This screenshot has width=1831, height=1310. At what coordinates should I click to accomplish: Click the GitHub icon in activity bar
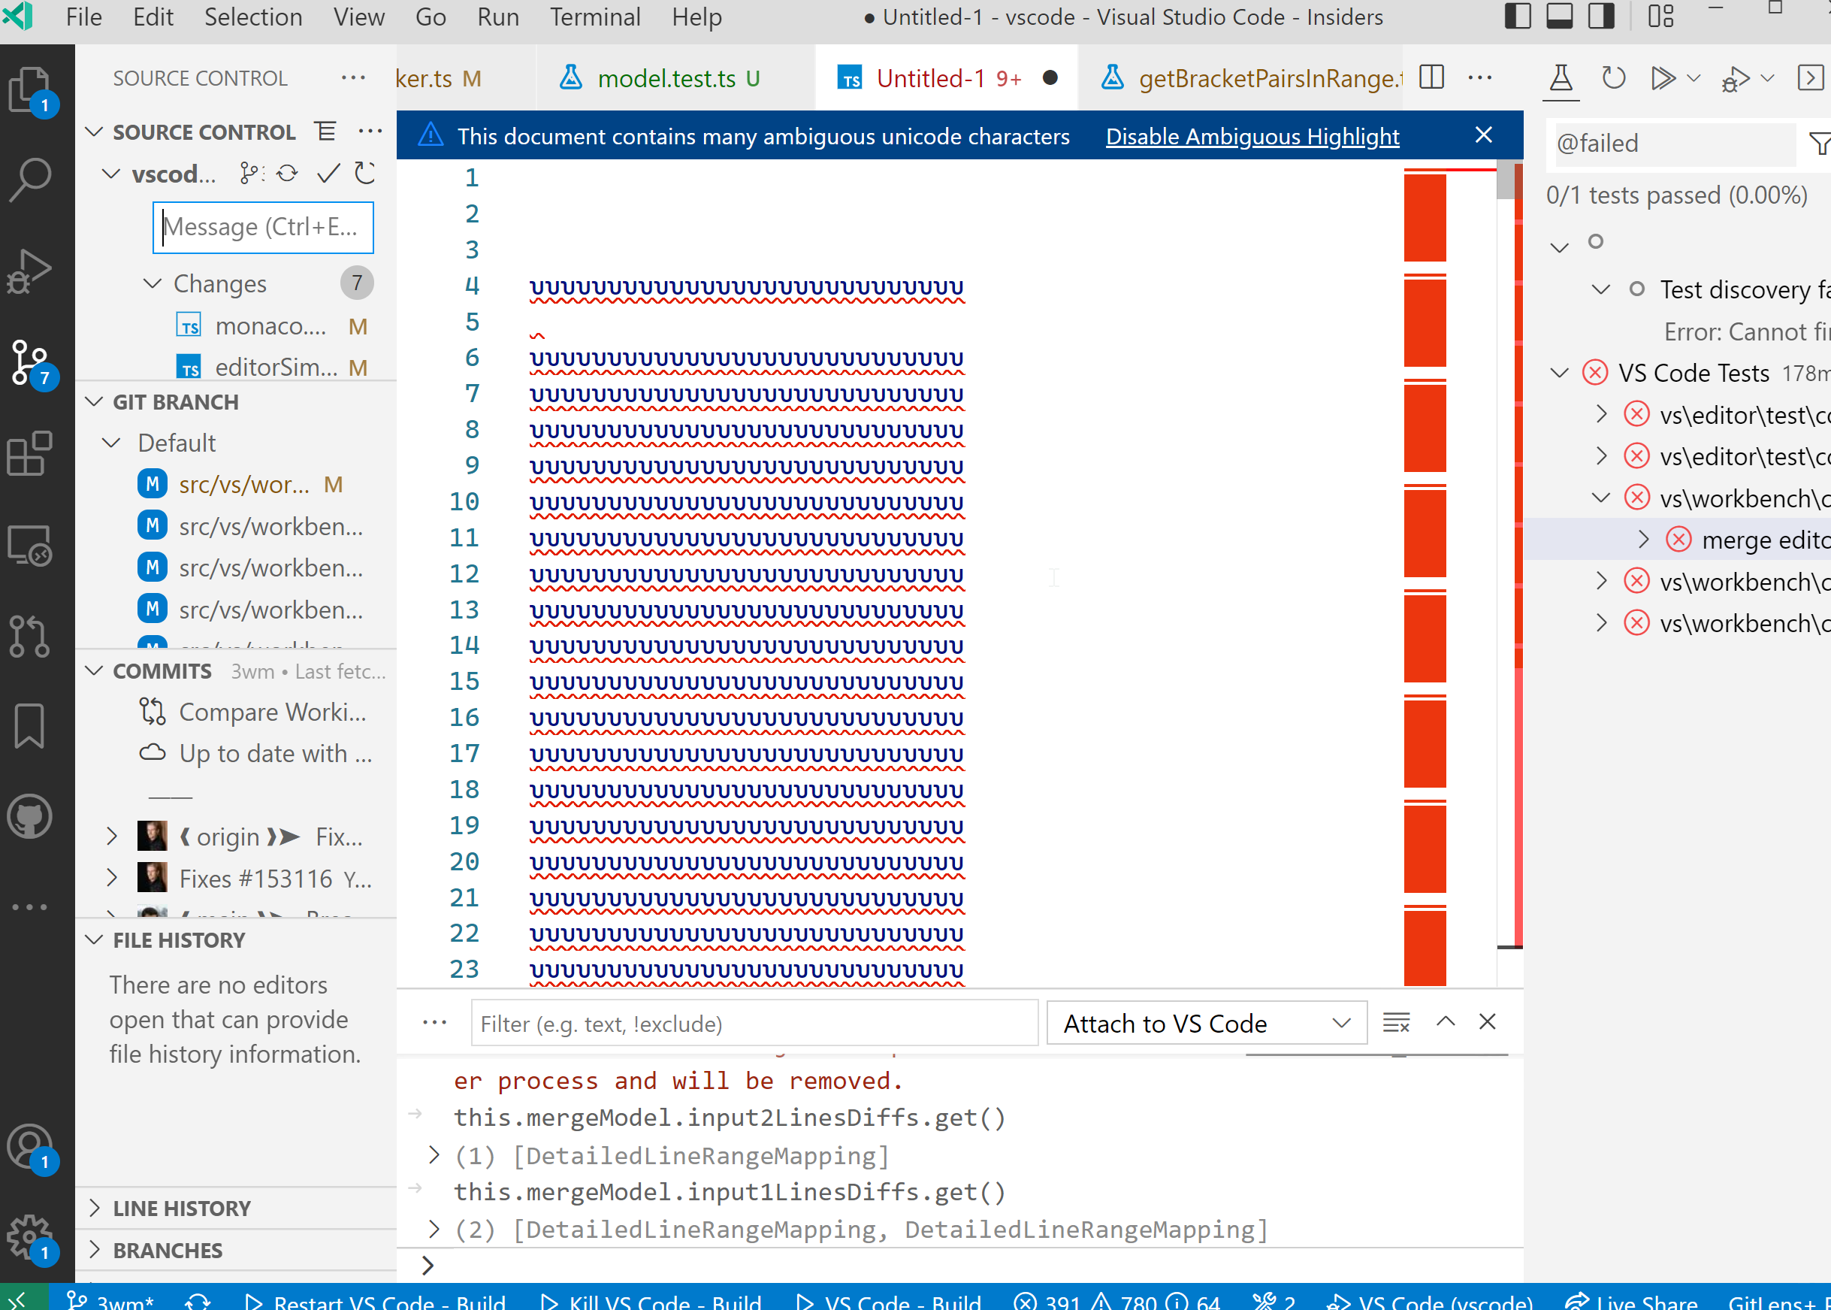(x=31, y=816)
